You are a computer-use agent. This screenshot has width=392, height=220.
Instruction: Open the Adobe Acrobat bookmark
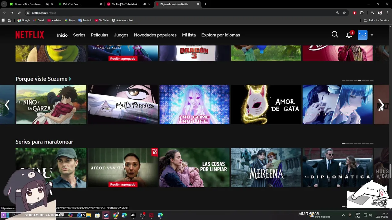(123, 20)
